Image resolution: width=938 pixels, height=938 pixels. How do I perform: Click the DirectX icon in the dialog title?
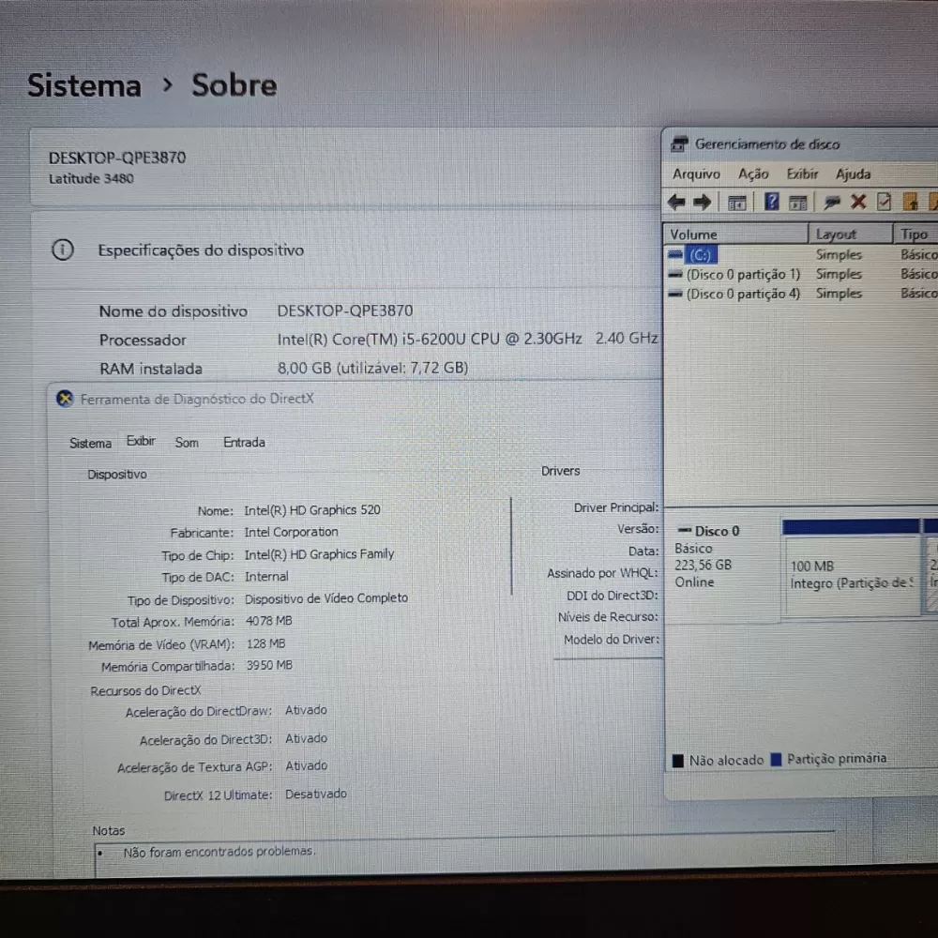pos(64,399)
